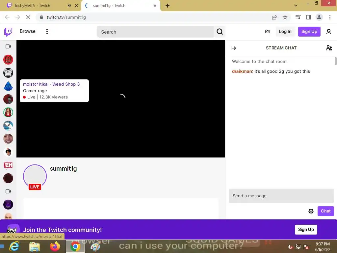Open the gorilla avatar channel in sidebar
This screenshot has height=253, width=337.
click(8, 73)
